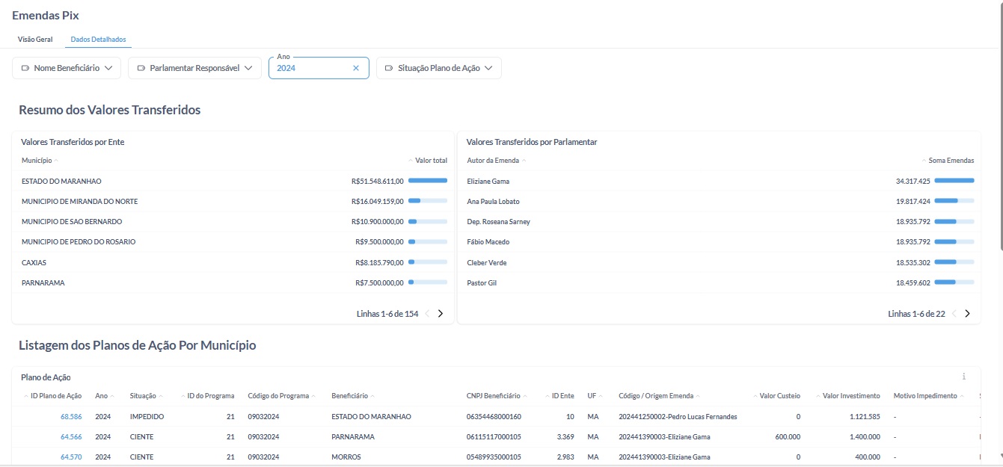
Task: Sort by Soma Emendas column
Action: coord(951,161)
